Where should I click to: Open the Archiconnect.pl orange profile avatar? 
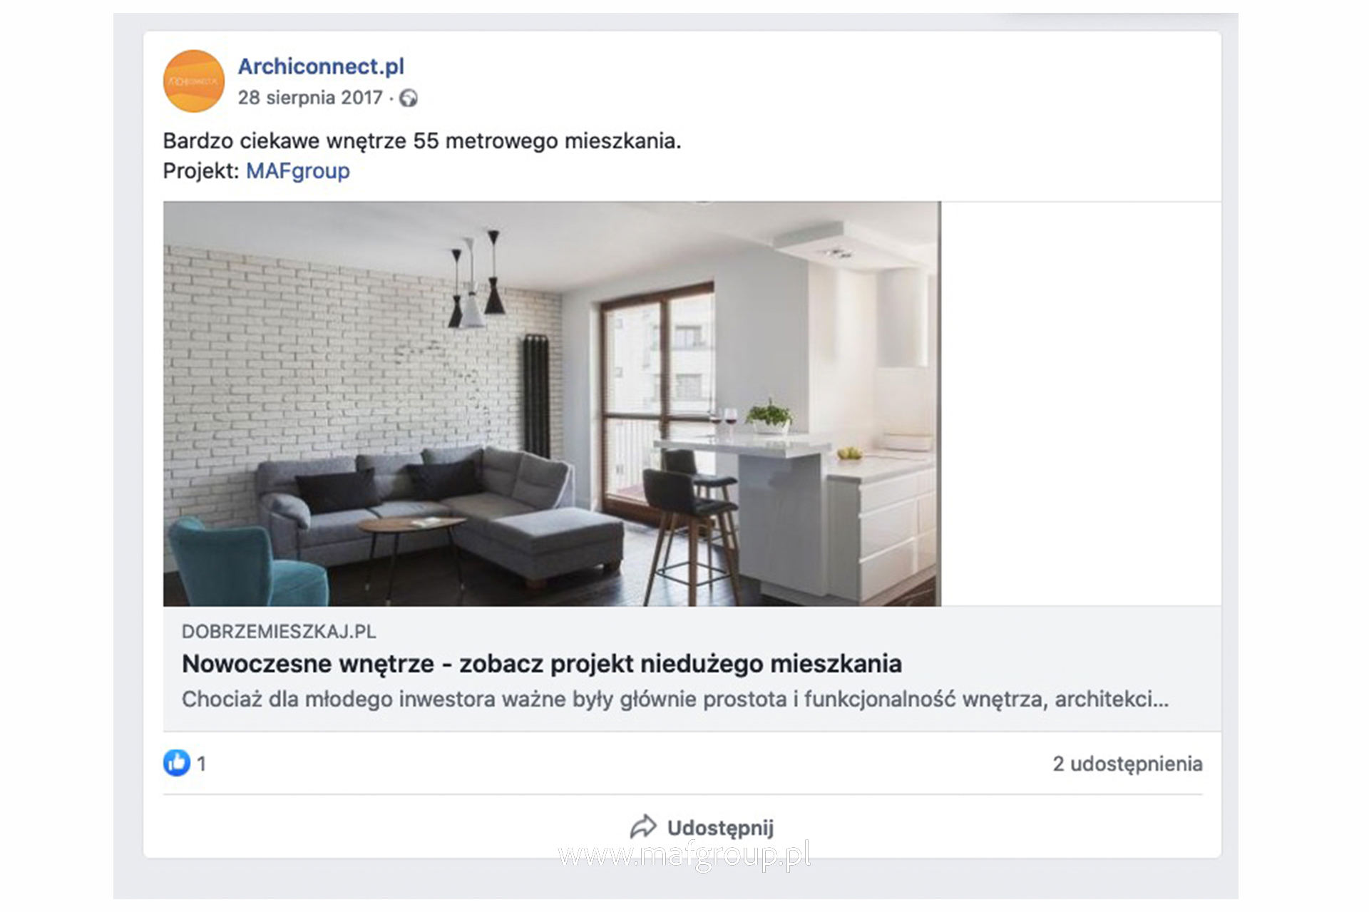click(x=194, y=81)
